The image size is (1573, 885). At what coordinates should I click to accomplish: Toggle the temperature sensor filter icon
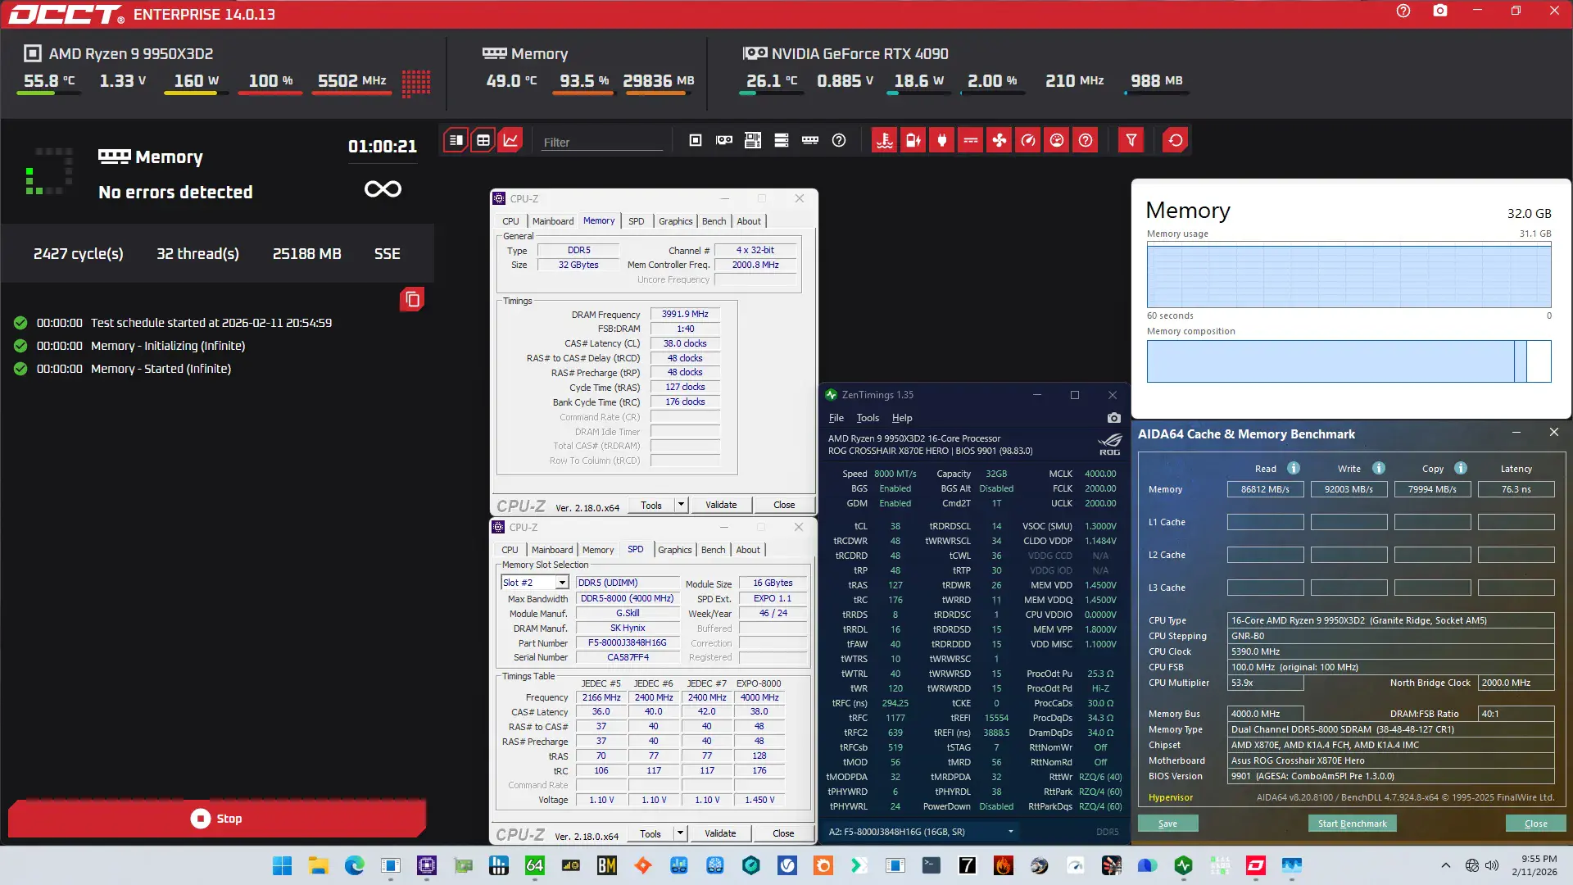tap(884, 140)
